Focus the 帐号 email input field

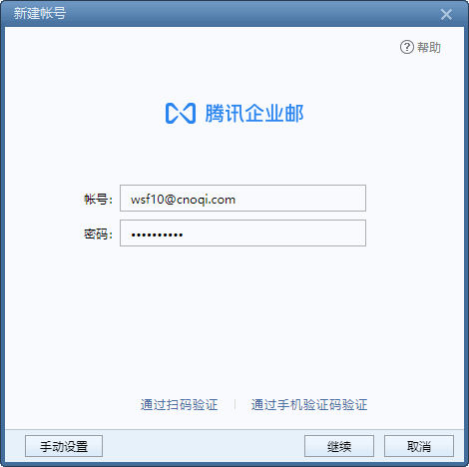pos(242,199)
